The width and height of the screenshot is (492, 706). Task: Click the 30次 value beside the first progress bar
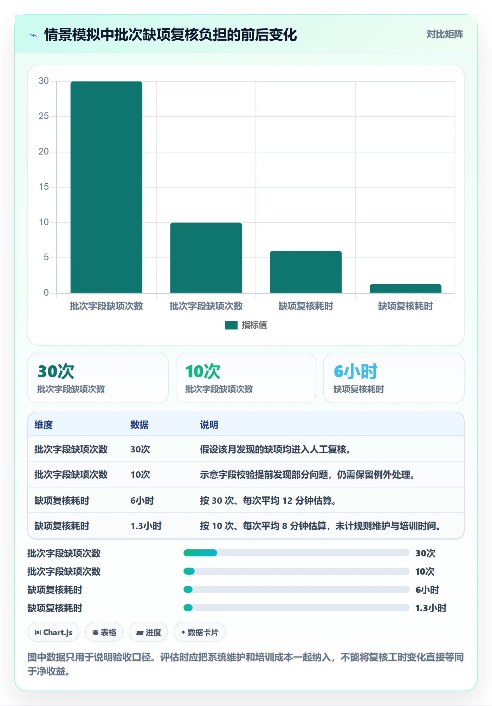(x=425, y=553)
